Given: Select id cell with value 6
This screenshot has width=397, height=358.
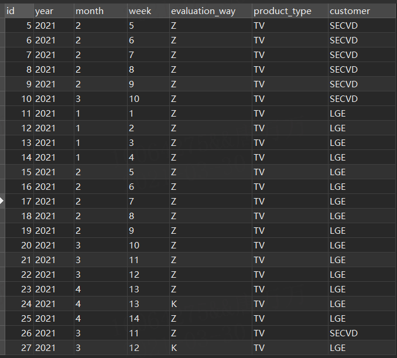Looking at the screenshot, I should point(19,40).
